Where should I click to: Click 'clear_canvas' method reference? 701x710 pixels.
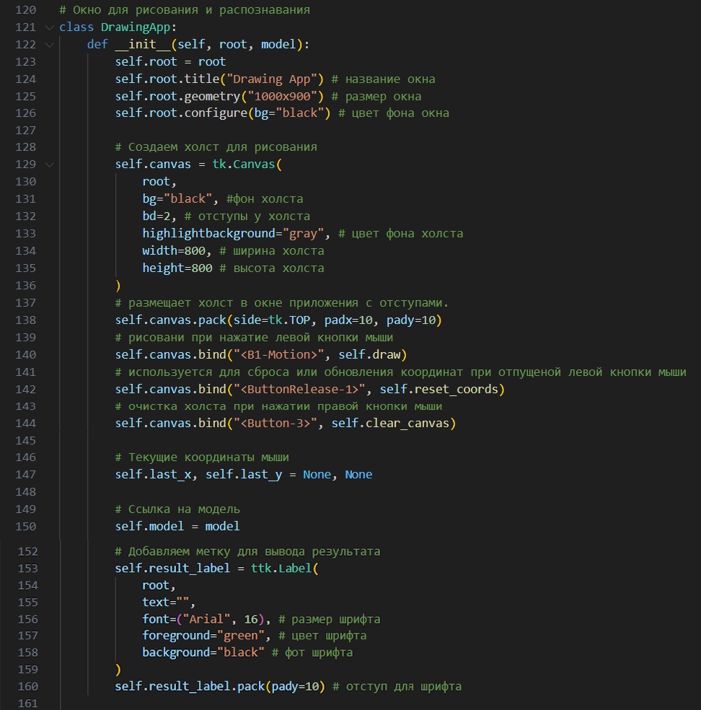pyautogui.click(x=407, y=424)
